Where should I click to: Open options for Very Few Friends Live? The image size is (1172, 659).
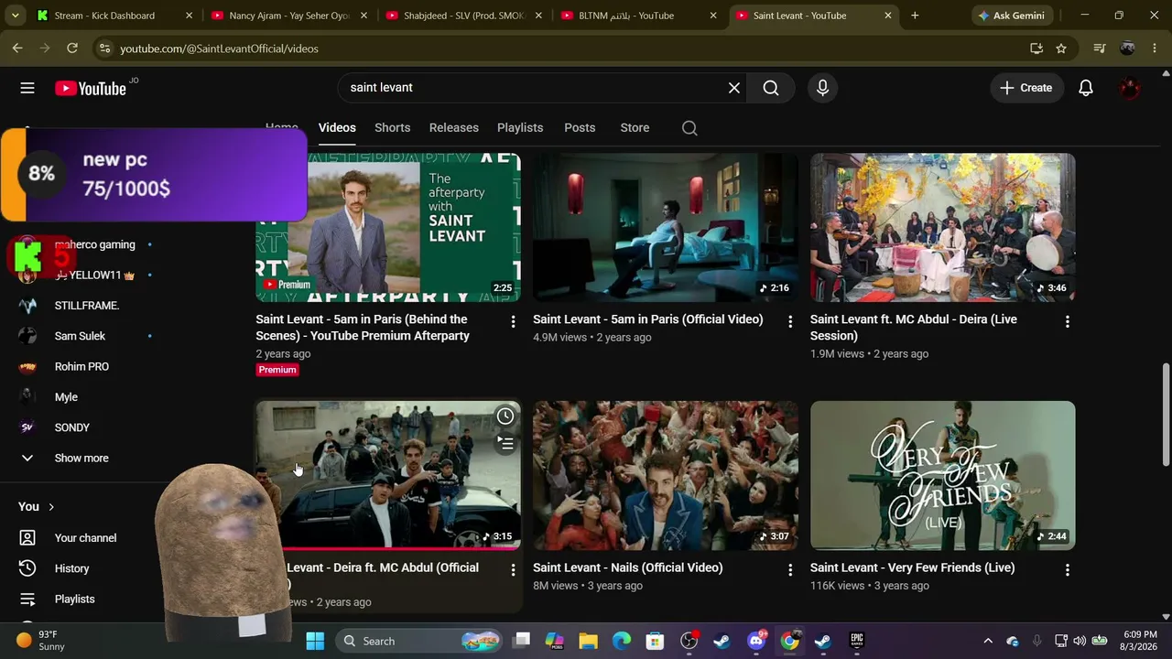pos(1068,570)
